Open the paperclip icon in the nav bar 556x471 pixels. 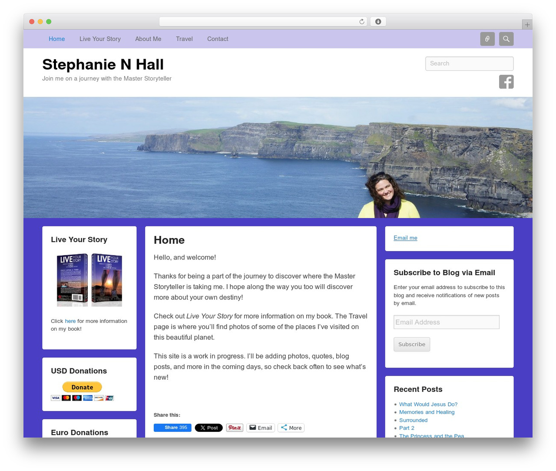[487, 39]
